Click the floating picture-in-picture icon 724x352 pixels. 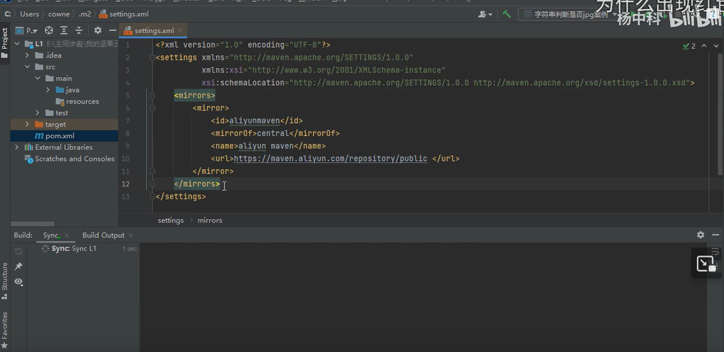(706, 263)
